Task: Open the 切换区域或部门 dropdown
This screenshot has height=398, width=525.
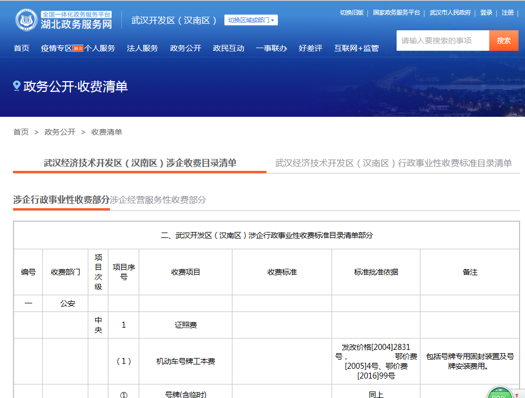Action: coord(251,20)
